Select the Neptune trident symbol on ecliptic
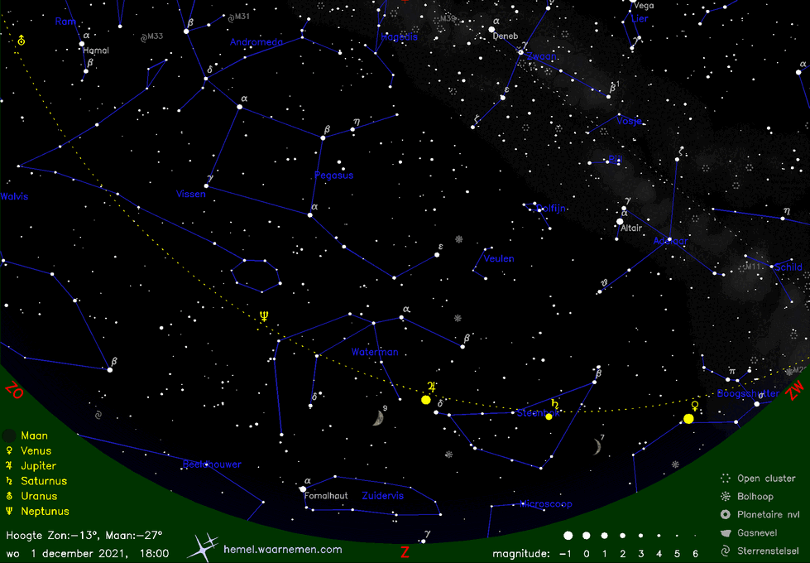This screenshot has height=563, width=810. [x=264, y=316]
